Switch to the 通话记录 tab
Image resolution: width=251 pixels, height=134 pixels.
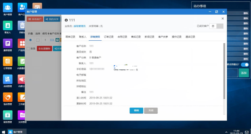click(190, 37)
